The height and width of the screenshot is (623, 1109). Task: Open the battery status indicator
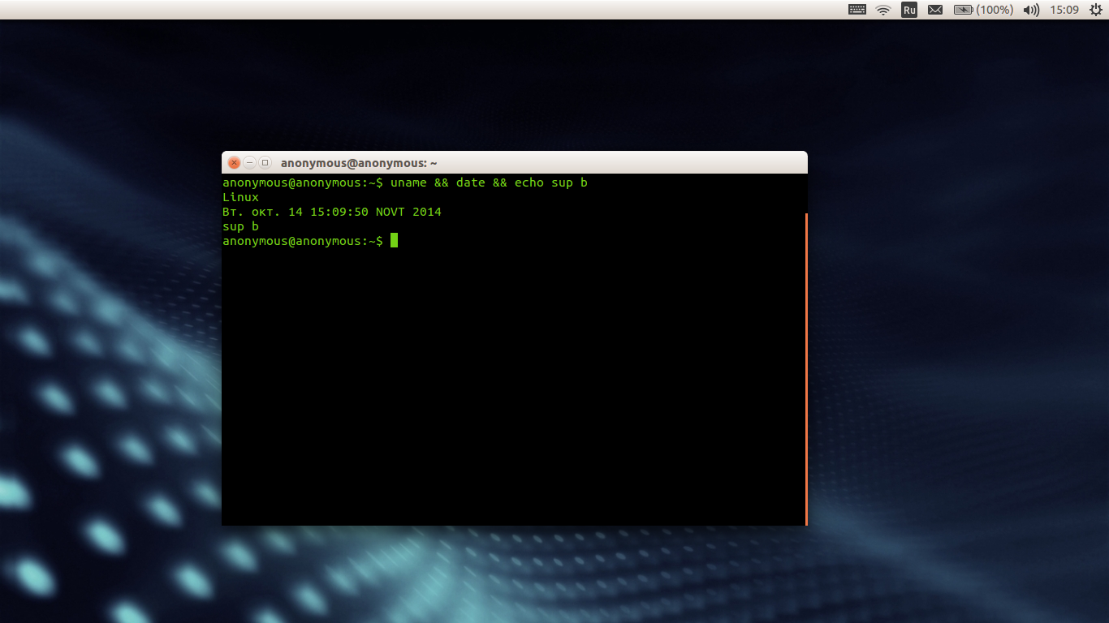pos(983,10)
